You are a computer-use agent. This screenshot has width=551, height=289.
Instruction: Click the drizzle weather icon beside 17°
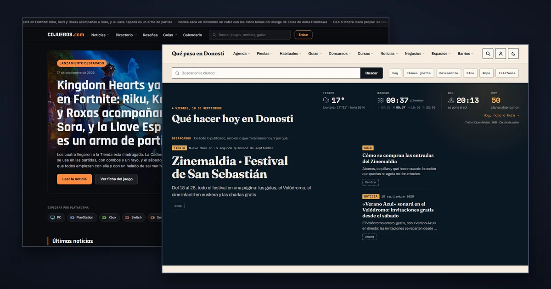coord(326,100)
